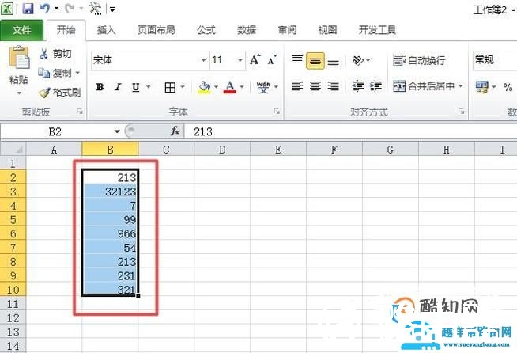Switch to the 数据 (Data) tab
The image size is (517, 353).
point(247,30)
